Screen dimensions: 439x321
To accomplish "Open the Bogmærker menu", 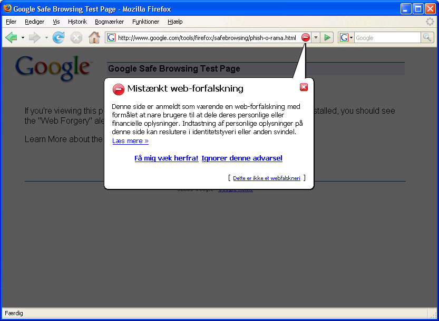I will 110,22.
